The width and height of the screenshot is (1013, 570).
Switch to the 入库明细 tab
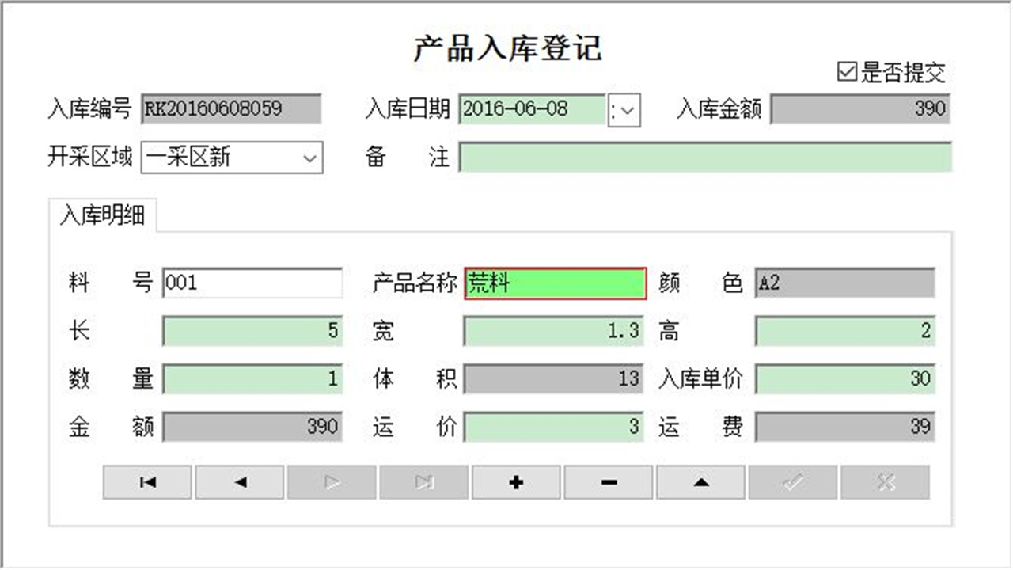pyautogui.click(x=104, y=213)
